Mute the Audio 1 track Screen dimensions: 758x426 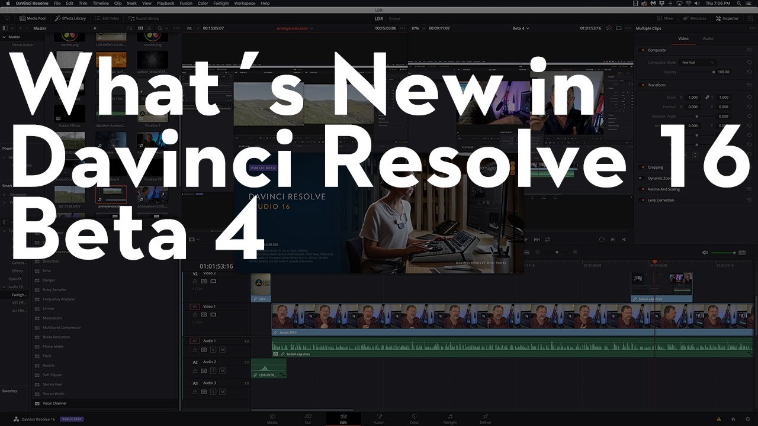pos(223,350)
